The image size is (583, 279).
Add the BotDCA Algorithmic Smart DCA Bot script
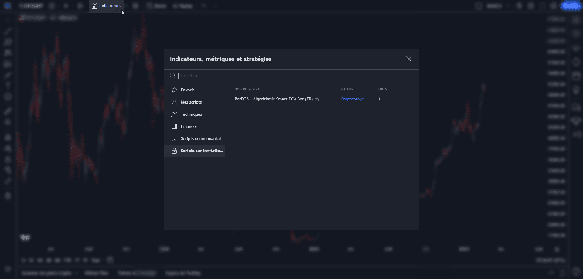click(x=273, y=99)
